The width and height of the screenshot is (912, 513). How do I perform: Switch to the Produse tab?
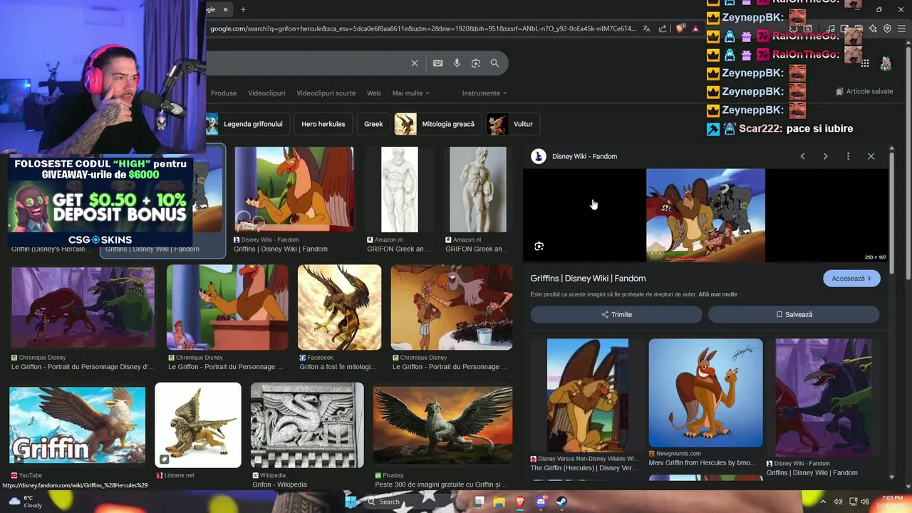tap(224, 93)
